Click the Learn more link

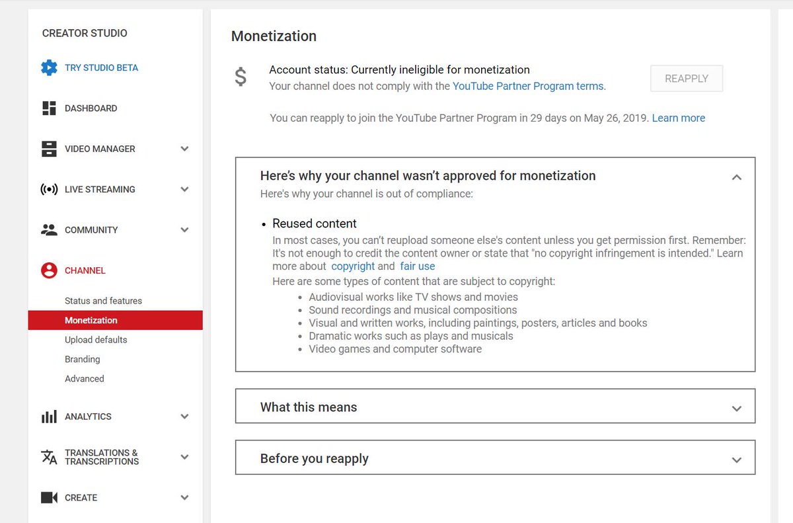[679, 118]
